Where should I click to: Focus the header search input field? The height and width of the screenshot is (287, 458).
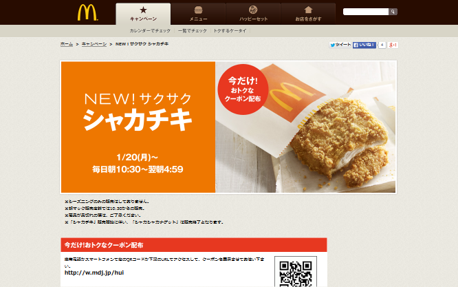[366, 12]
